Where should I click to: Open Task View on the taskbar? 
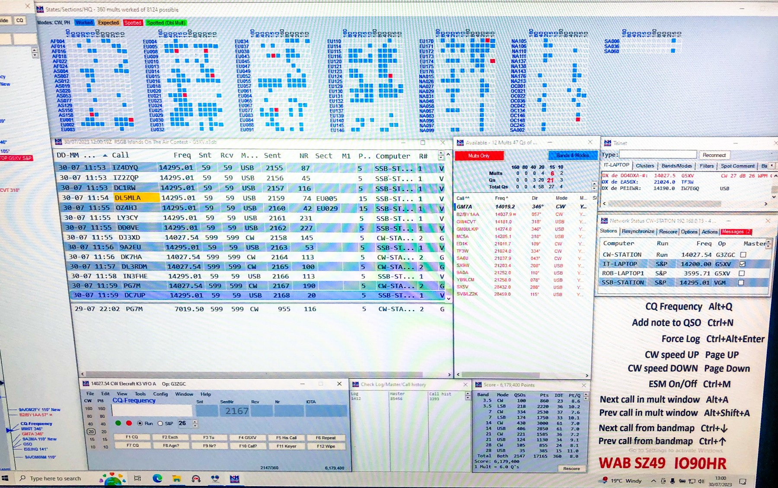tap(137, 478)
